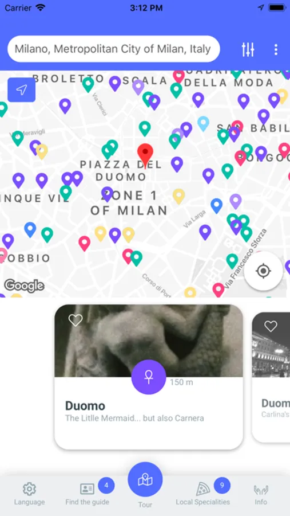This screenshot has height=516, width=290.
Task: Tap the purple ankh category circle icon
Action: 149,377
